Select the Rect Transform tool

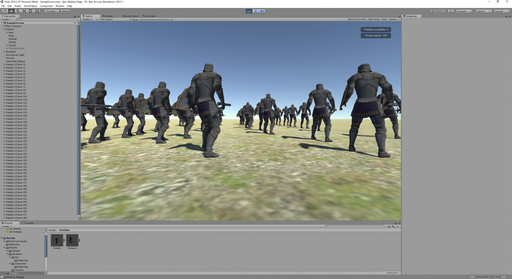click(31, 11)
